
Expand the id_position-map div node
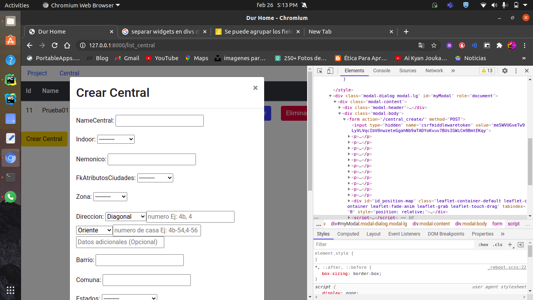[349, 201]
